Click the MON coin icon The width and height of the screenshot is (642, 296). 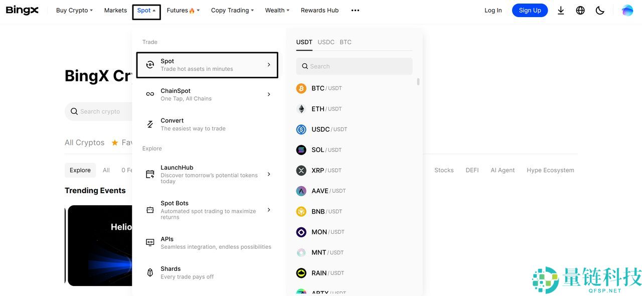tap(301, 232)
